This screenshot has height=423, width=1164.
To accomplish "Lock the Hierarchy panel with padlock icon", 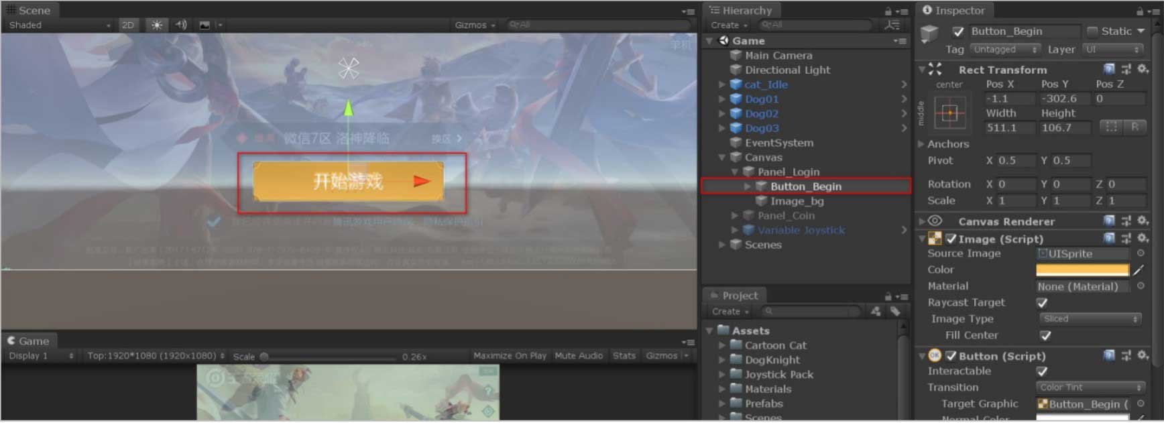I will pyautogui.click(x=888, y=11).
